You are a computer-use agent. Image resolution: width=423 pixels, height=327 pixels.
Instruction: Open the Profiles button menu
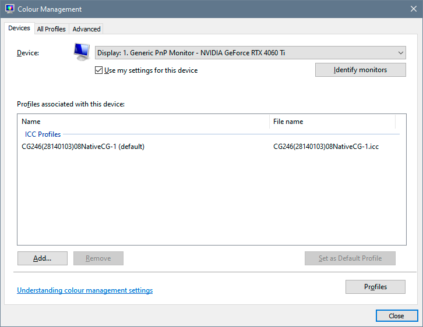[375, 287]
